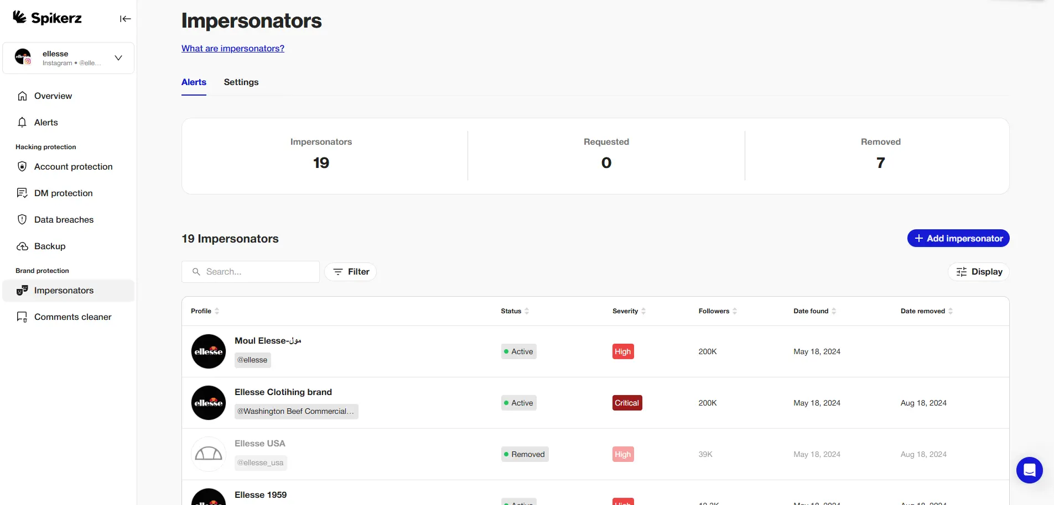Click the Impersonators masks icon
This screenshot has height=505, width=1054.
pyautogui.click(x=22, y=291)
